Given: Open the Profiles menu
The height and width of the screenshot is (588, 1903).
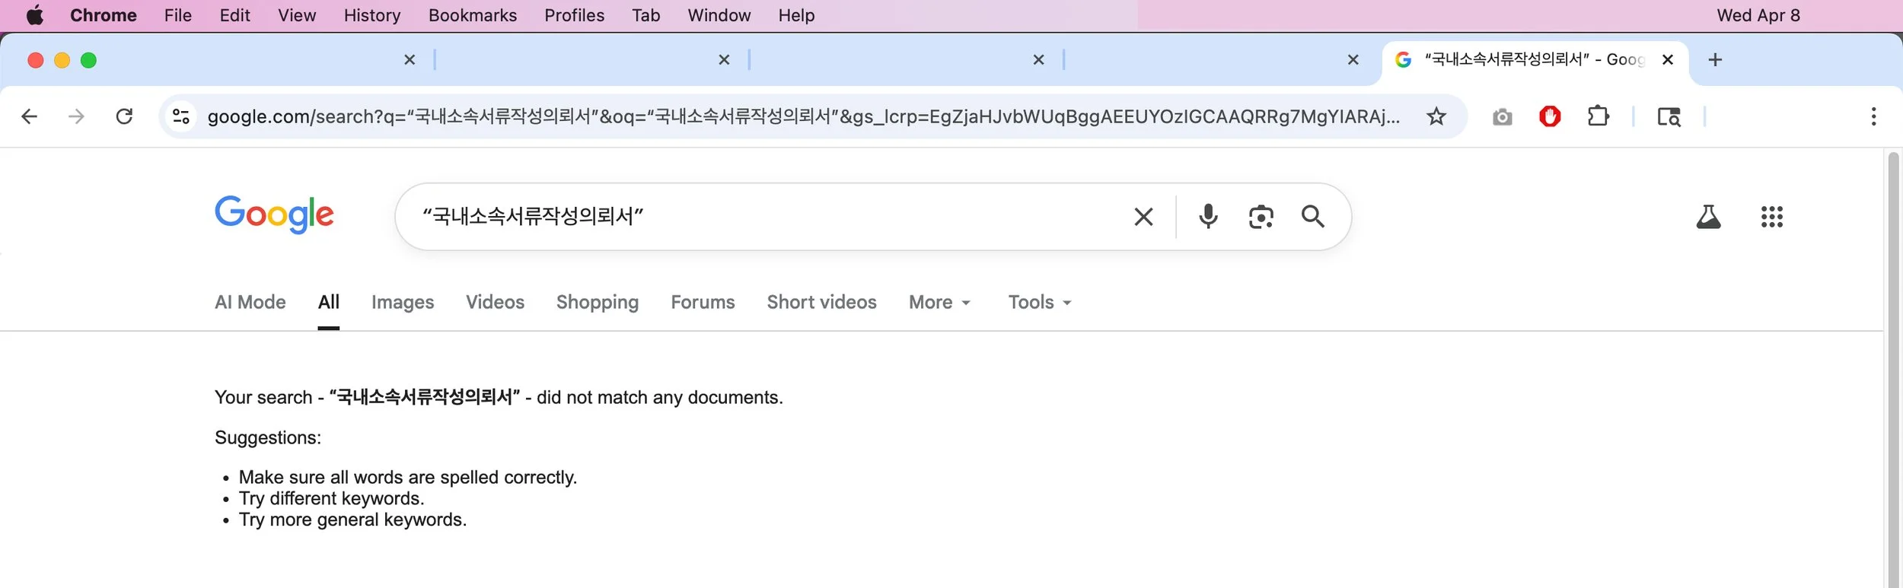Looking at the screenshot, I should pyautogui.click(x=575, y=15).
